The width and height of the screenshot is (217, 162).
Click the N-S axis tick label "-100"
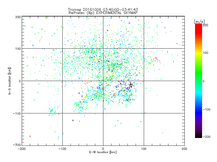[x=17, y=113]
